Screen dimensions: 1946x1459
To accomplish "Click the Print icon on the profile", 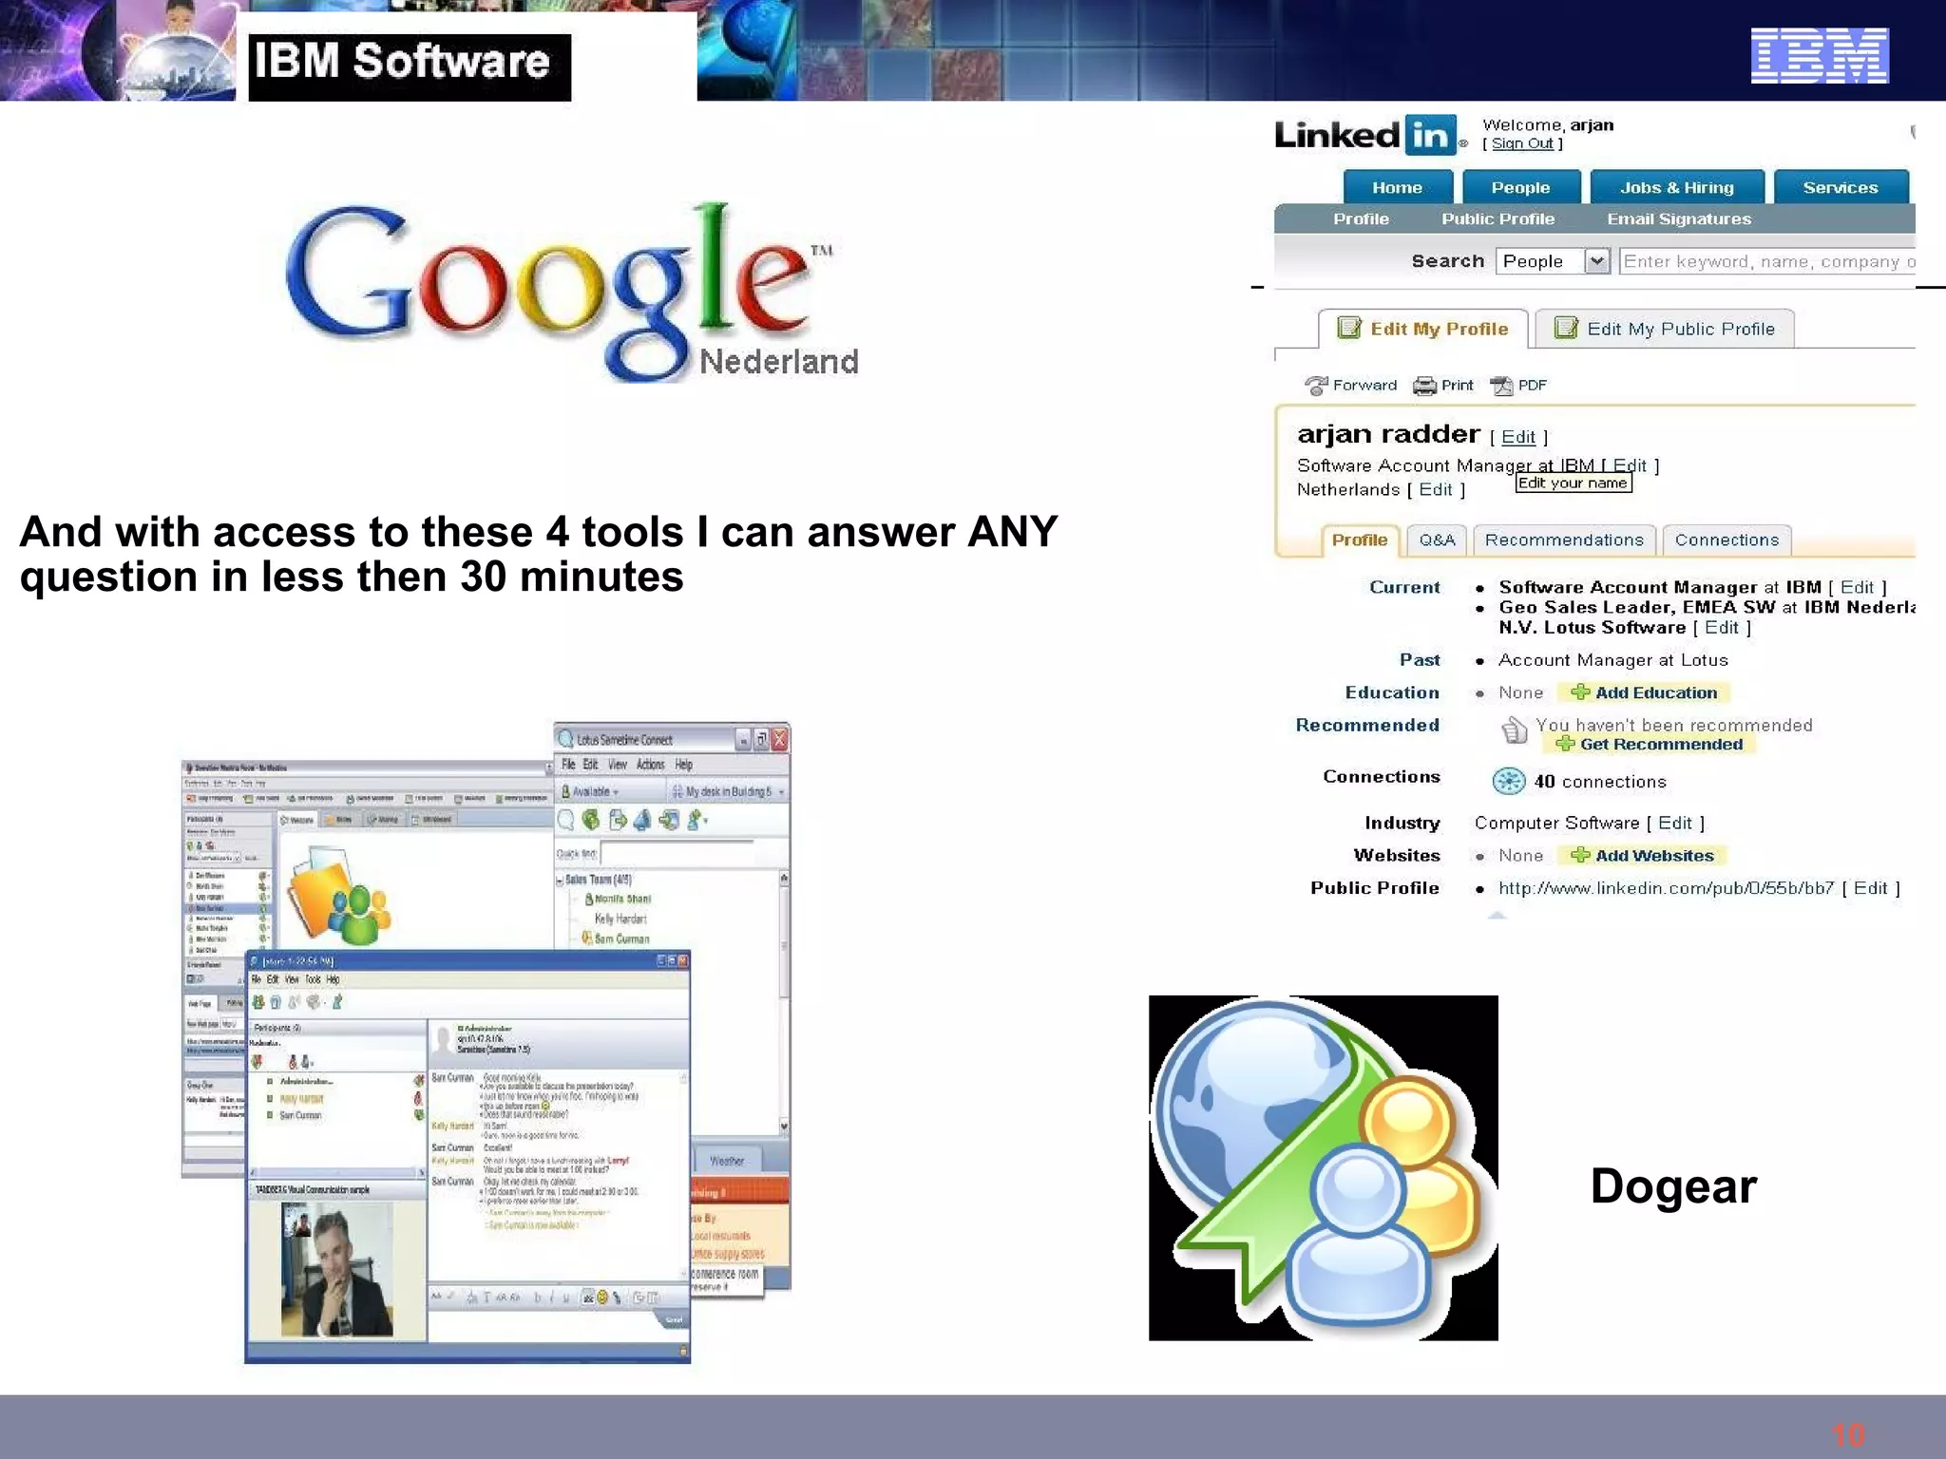I will pyautogui.click(x=1424, y=386).
